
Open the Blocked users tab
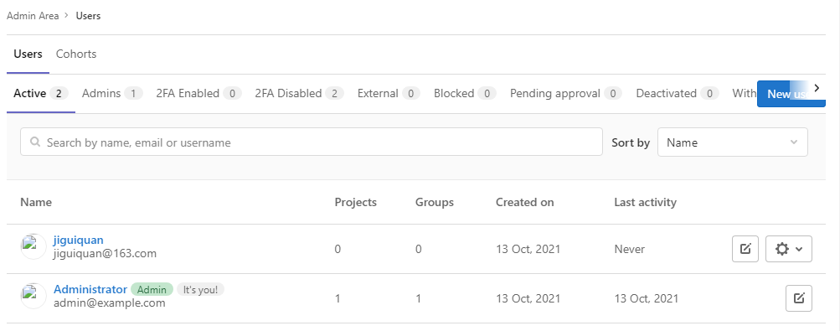(x=465, y=94)
